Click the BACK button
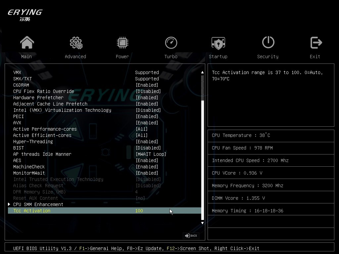 pos(191,235)
